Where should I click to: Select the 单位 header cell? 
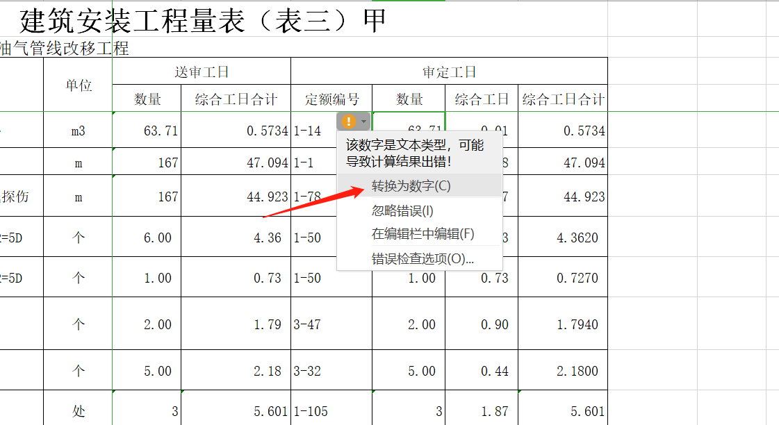pos(78,85)
